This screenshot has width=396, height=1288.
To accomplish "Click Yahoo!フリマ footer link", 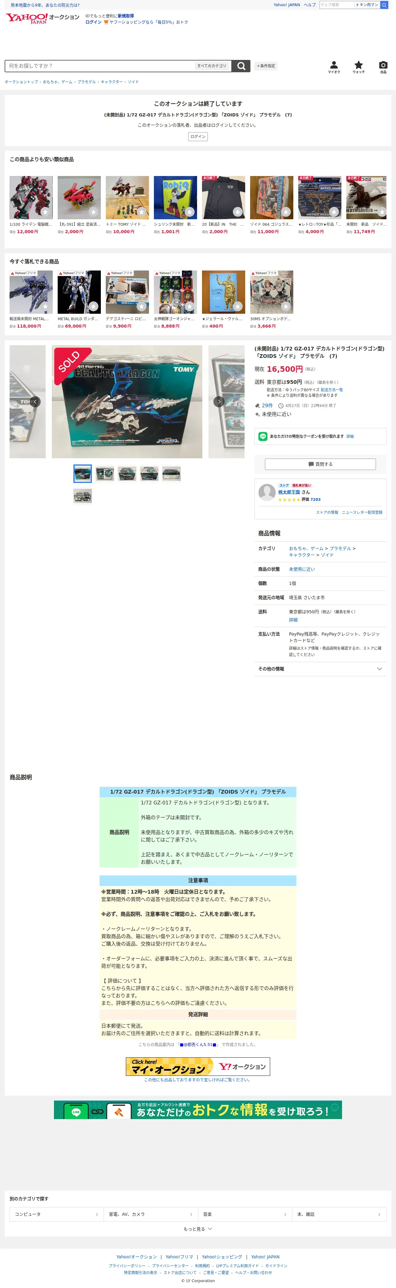I will (x=179, y=1257).
